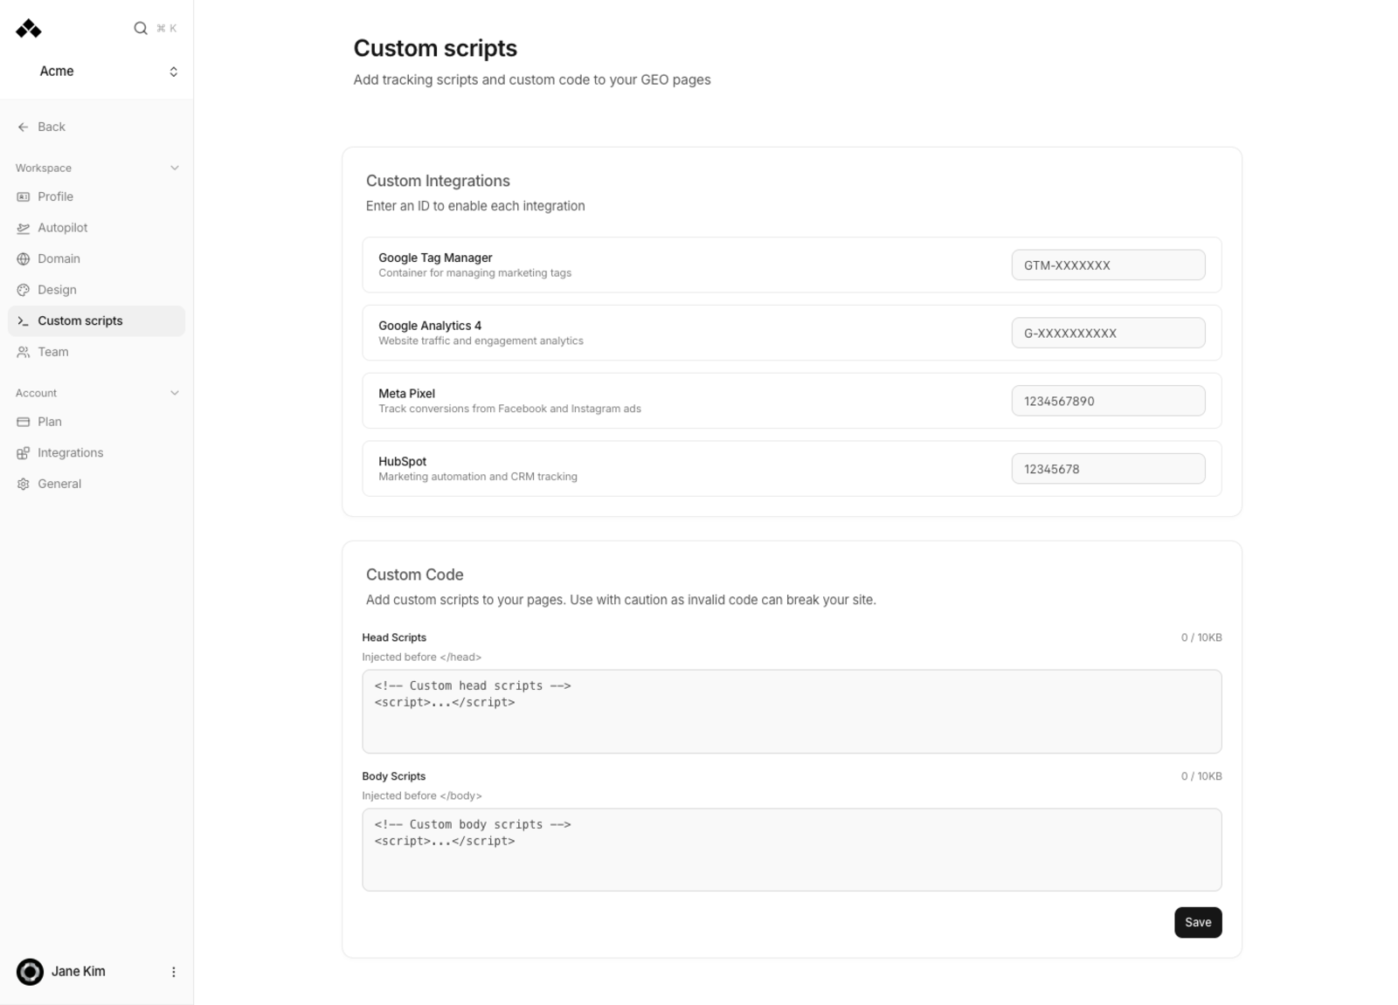
Task: Click into the Body Scripts textarea
Action: pos(792,850)
